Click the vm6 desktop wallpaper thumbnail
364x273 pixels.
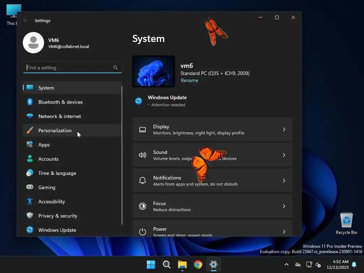(154, 71)
